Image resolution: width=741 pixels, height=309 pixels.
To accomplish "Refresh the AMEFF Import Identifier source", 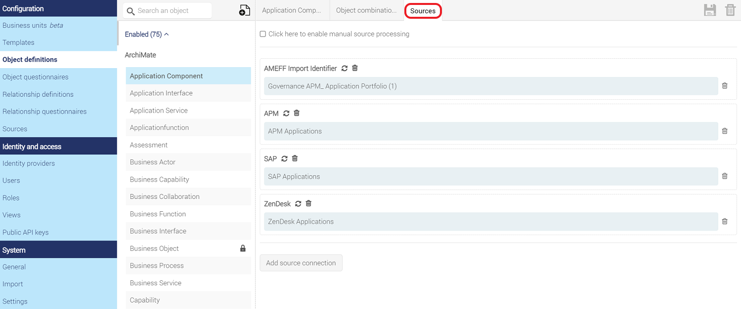I will tap(345, 69).
